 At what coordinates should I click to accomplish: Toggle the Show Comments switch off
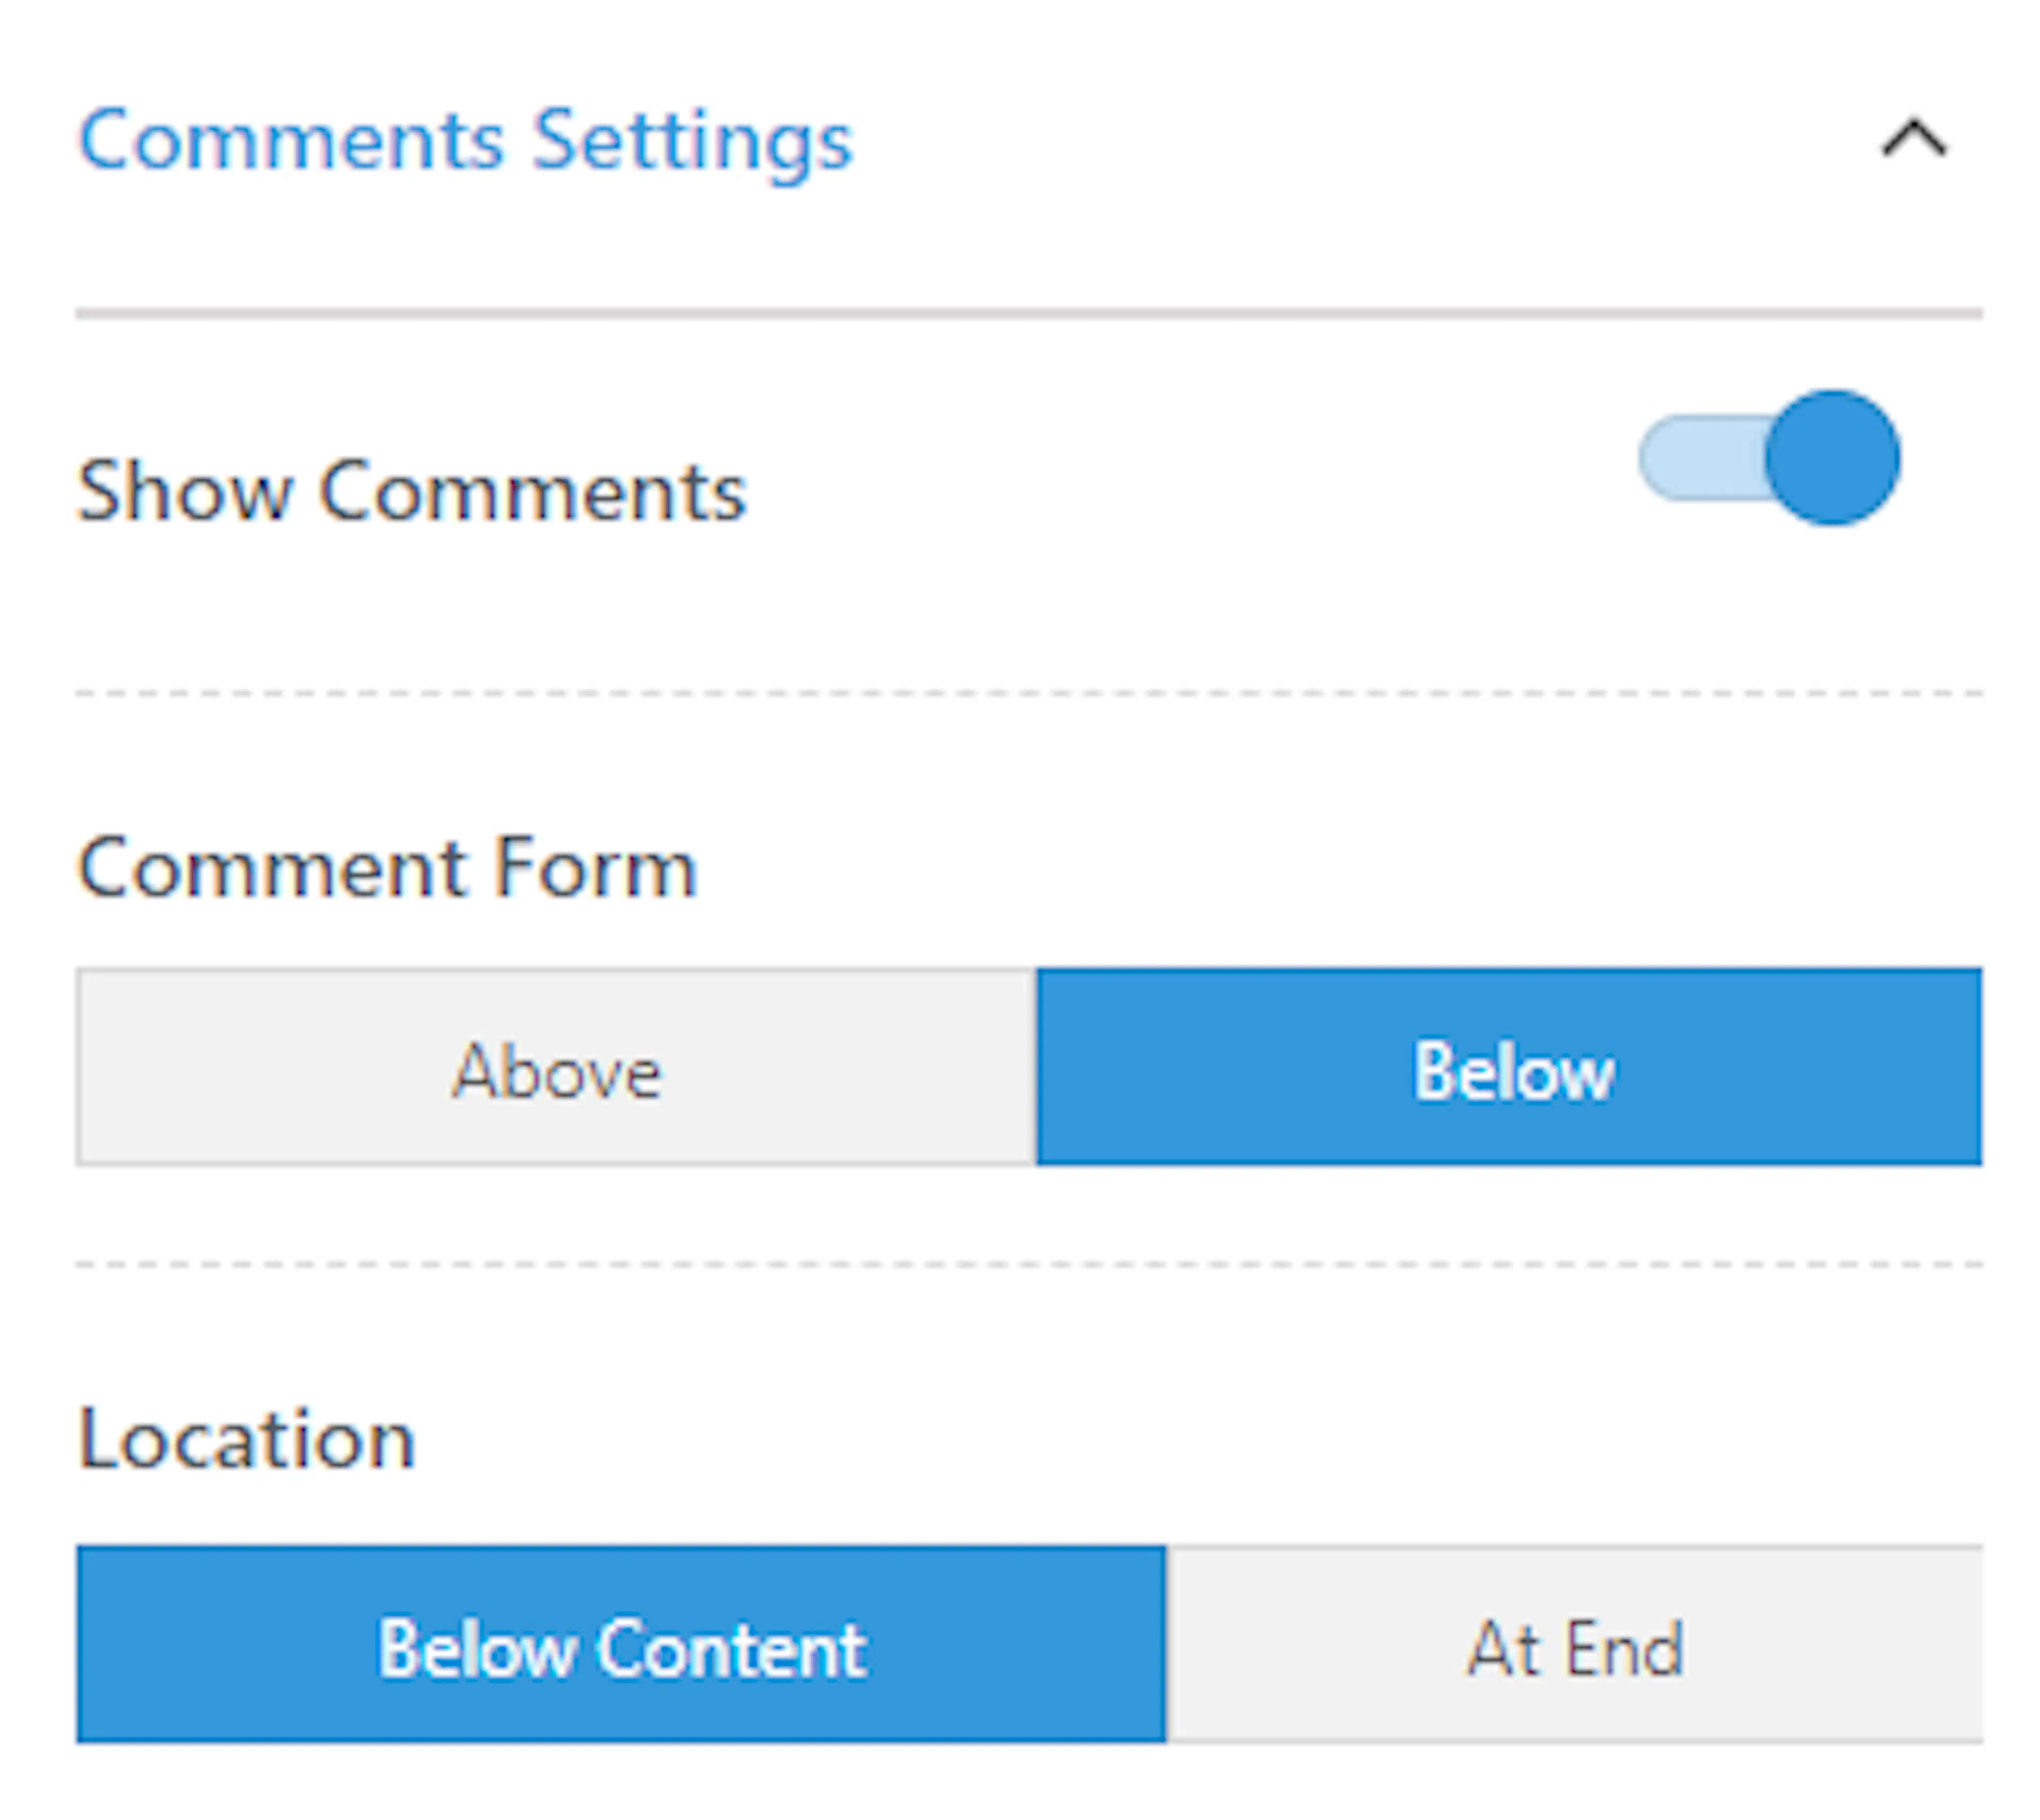click(x=1769, y=458)
